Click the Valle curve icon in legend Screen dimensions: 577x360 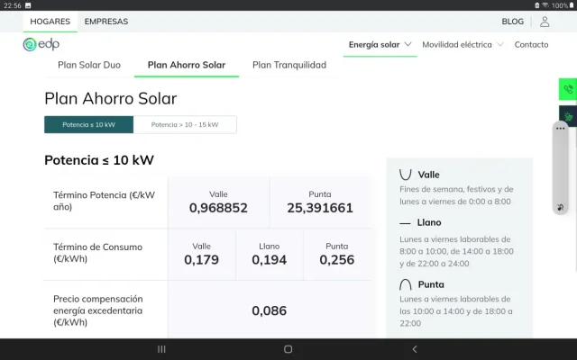(405, 175)
